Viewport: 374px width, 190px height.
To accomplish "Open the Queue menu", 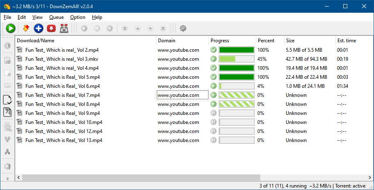I will pos(57,17).
